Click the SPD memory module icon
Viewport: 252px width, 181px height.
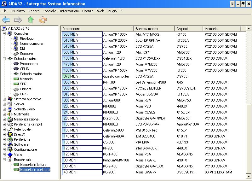tap(16, 84)
